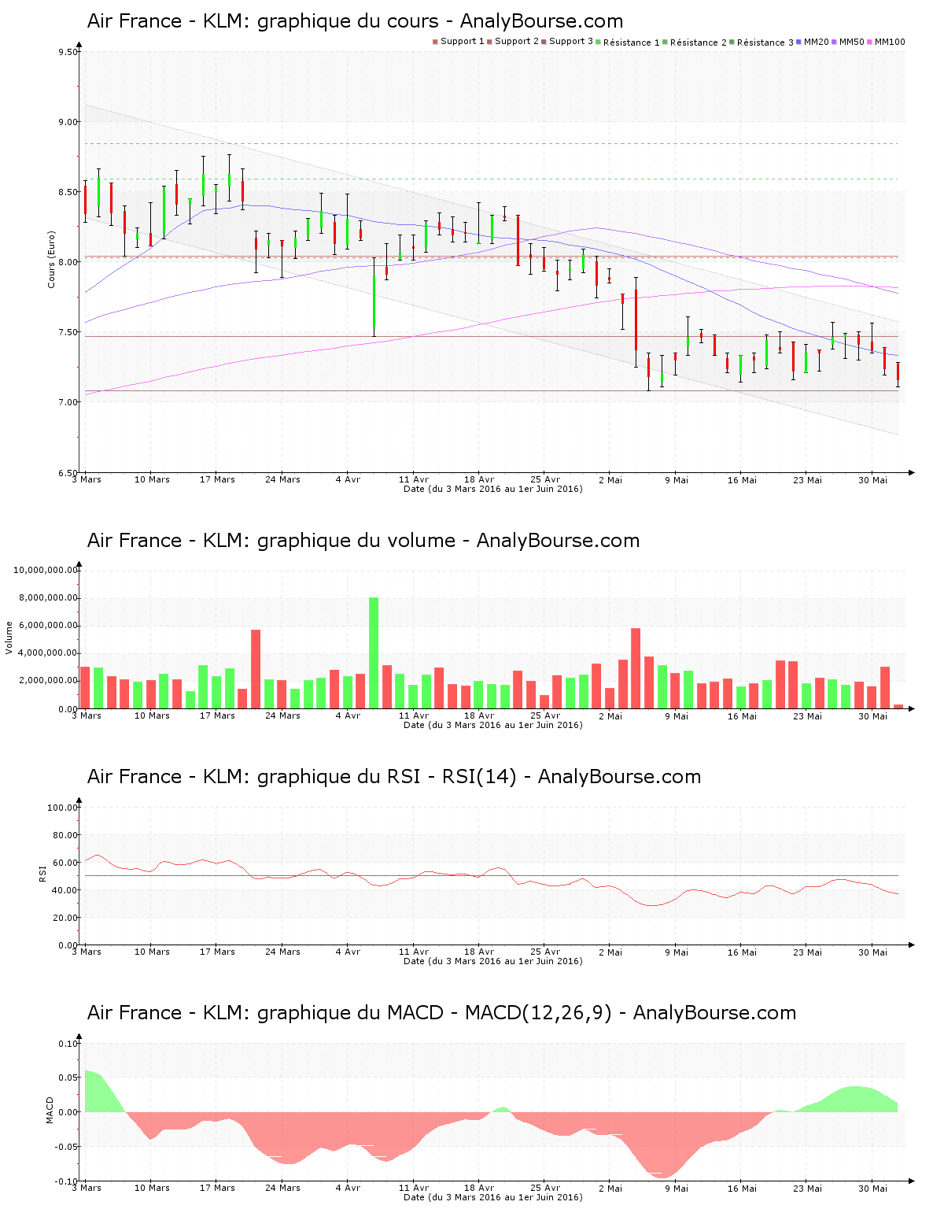Click the '0.10' value on MACD axis
This screenshot has height=1220, width=944.
68,1044
